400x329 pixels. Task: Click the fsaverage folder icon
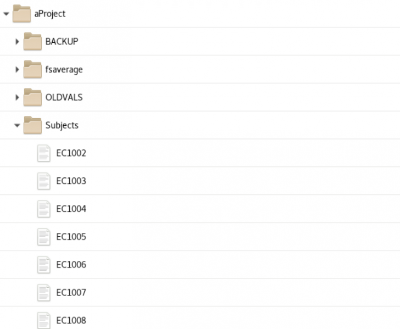coord(33,69)
